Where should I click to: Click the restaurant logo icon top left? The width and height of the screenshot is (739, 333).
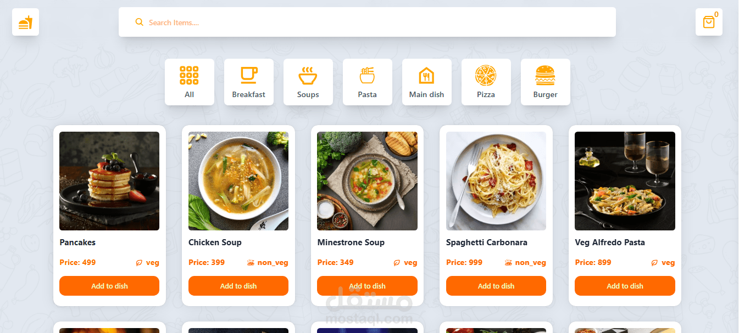[x=25, y=22]
